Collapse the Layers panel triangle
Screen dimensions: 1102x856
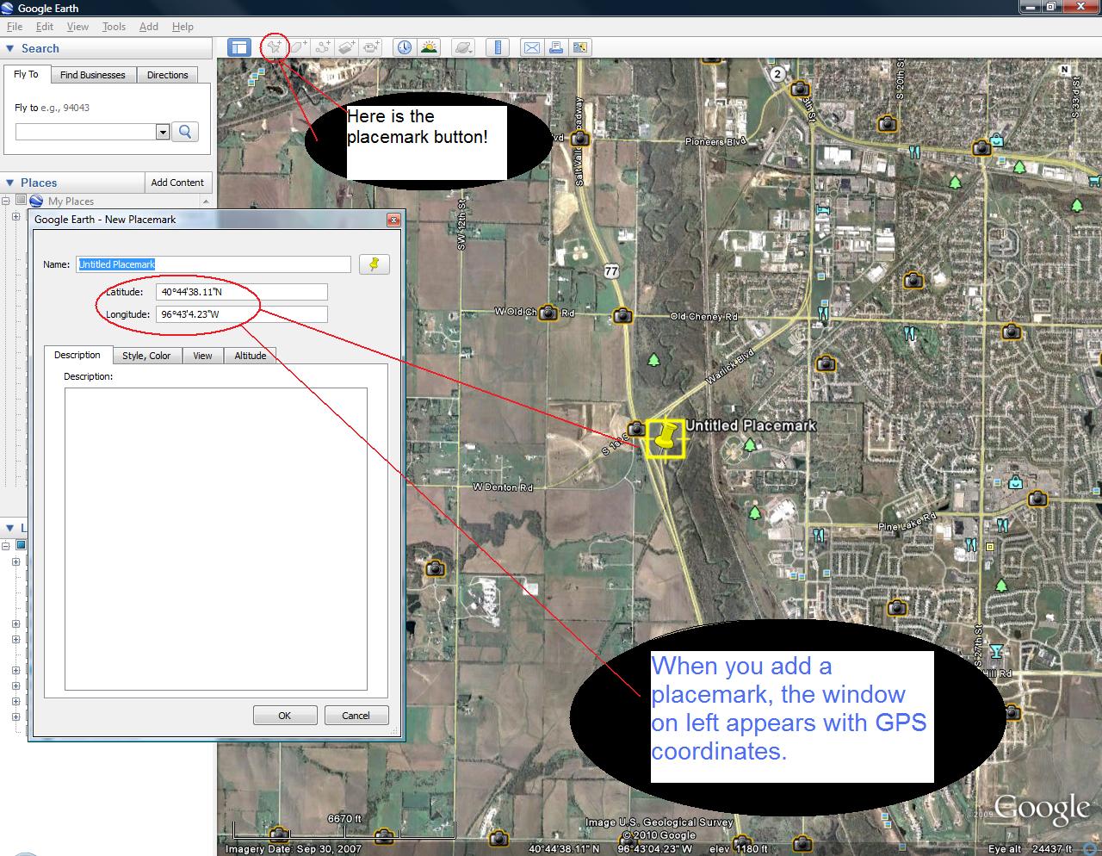pyautogui.click(x=10, y=528)
